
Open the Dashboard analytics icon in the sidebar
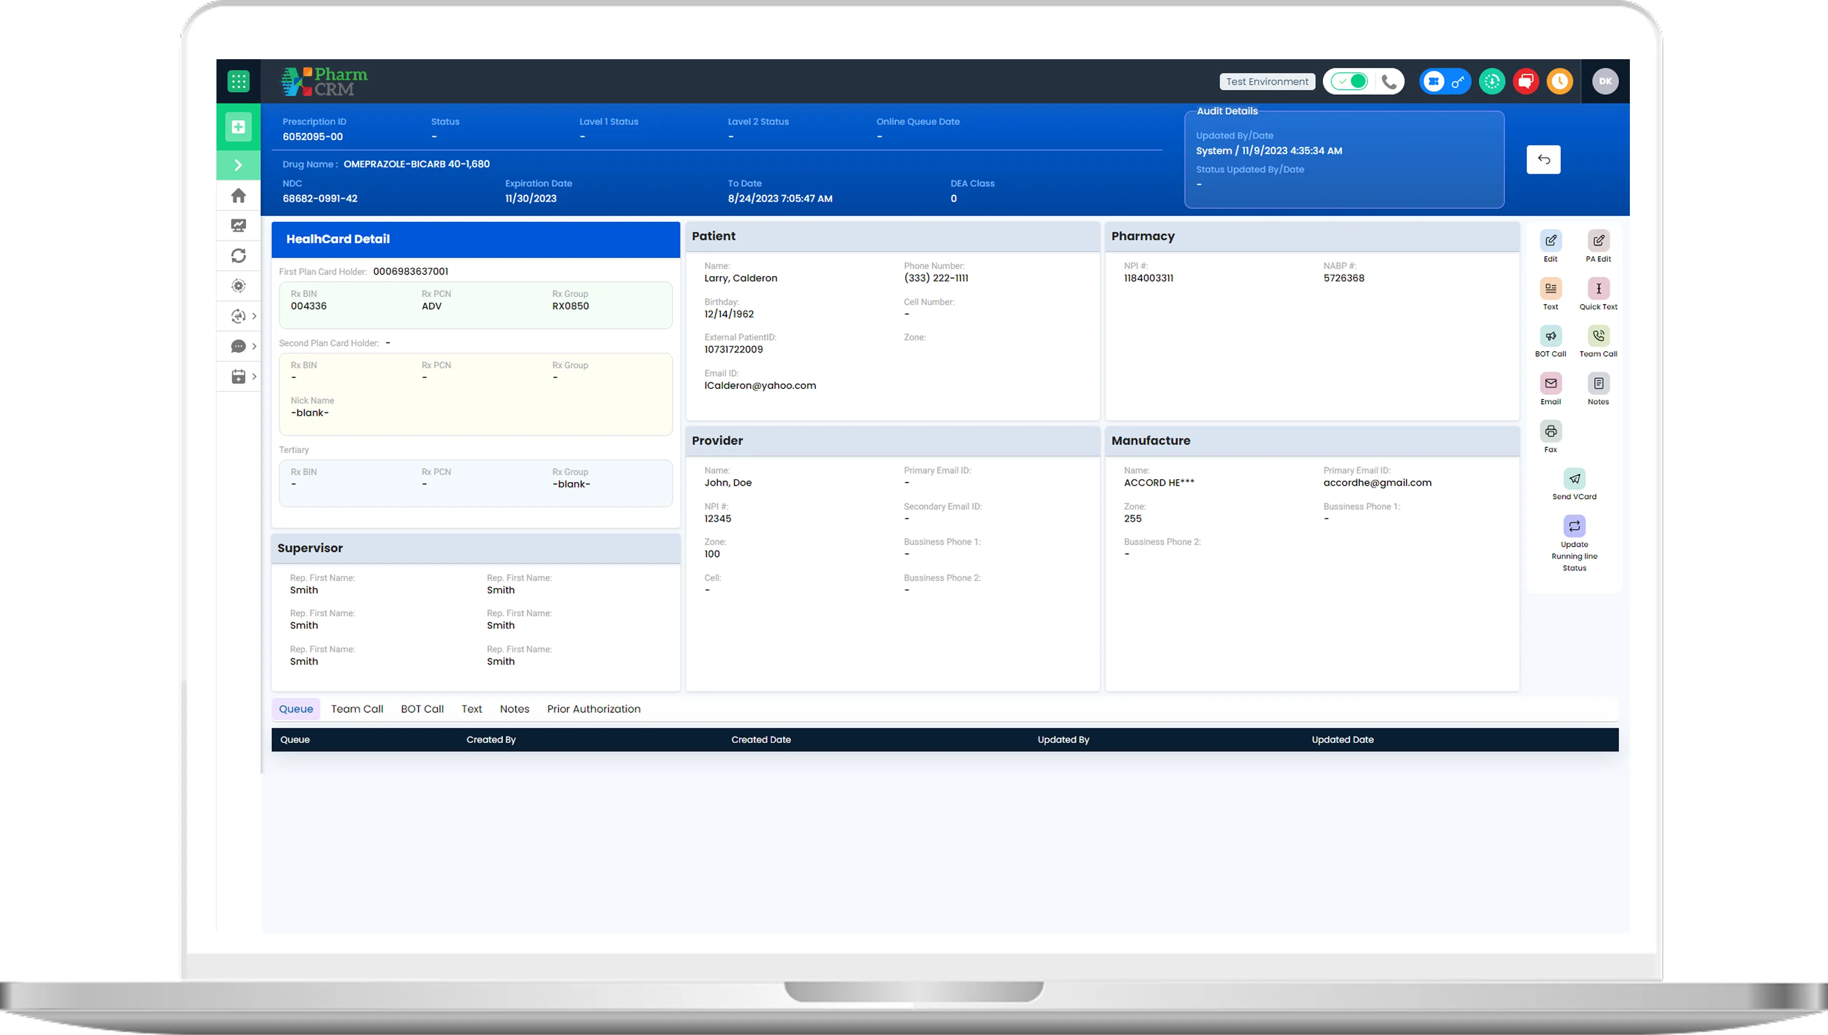238,226
